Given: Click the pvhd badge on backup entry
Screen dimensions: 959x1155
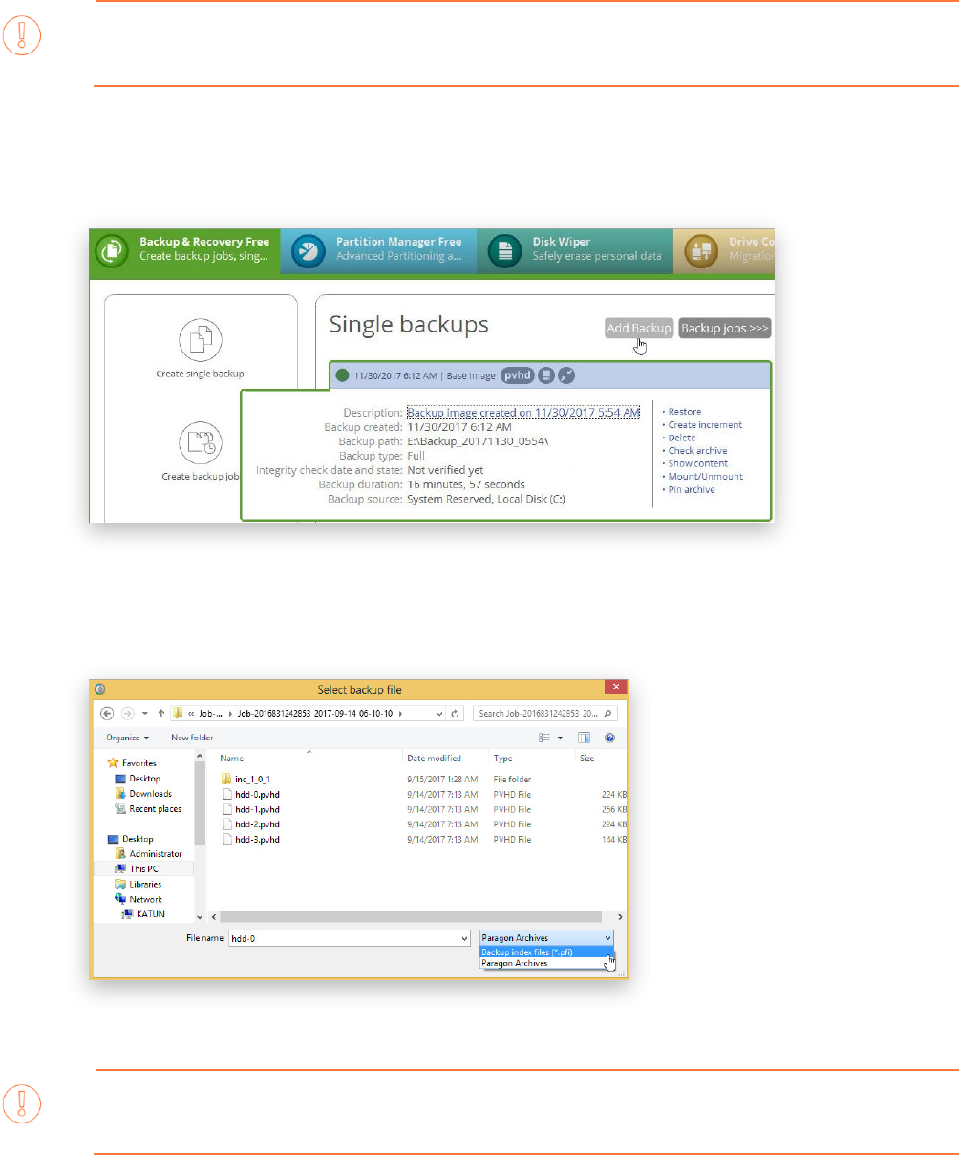Looking at the screenshot, I should coord(517,375).
